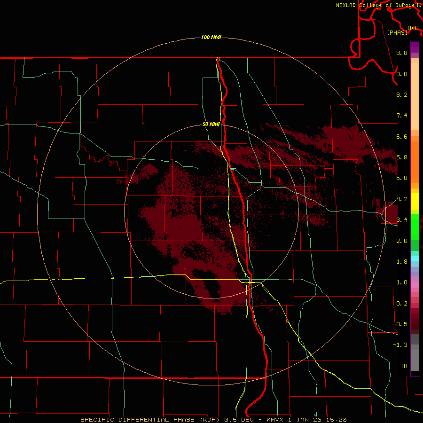
Task: Click the 50 NMI range ring label
Action: tap(211, 125)
